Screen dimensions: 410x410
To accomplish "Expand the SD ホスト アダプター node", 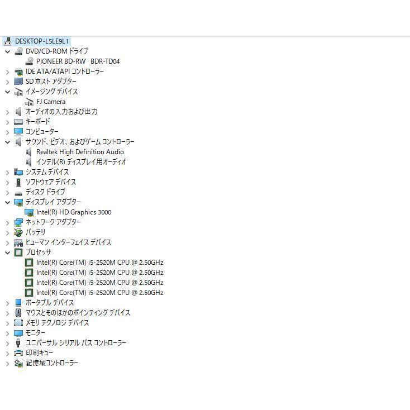I will [x=8, y=82].
